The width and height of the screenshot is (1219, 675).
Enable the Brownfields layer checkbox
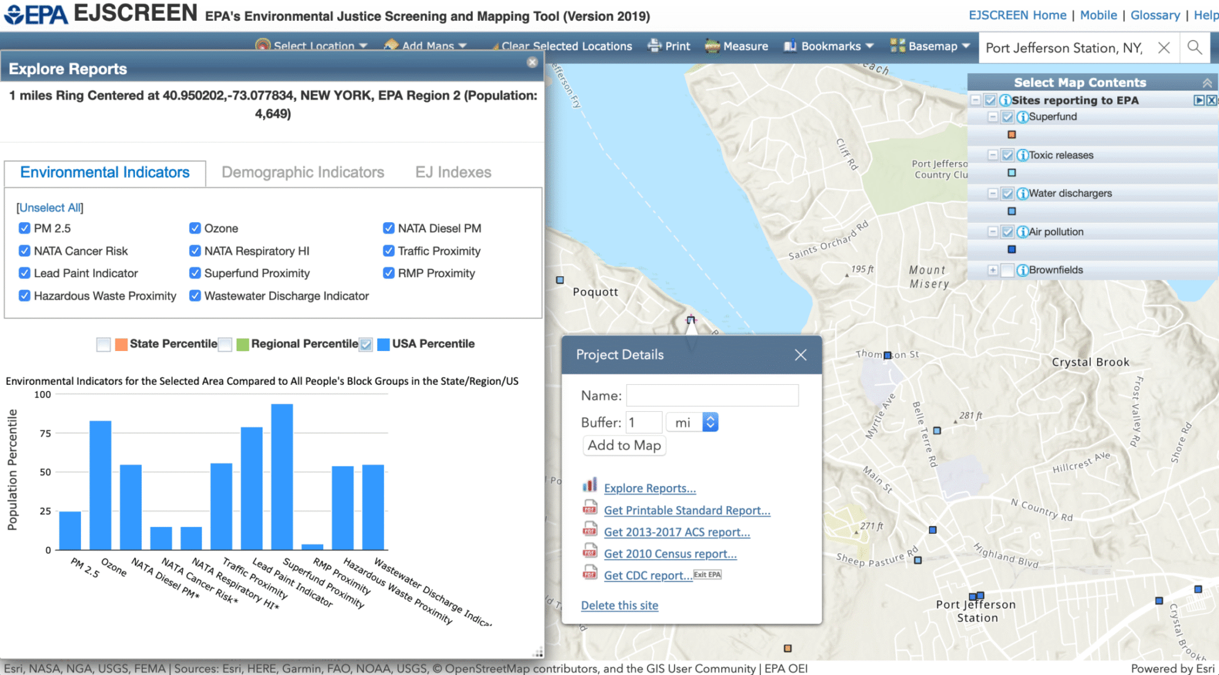[x=1007, y=270]
